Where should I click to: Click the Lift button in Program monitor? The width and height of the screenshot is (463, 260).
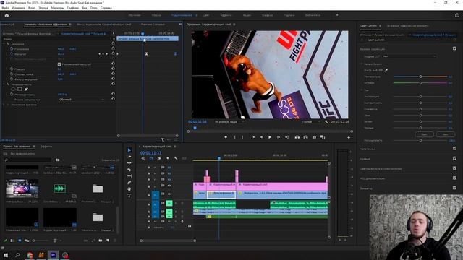click(x=297, y=137)
